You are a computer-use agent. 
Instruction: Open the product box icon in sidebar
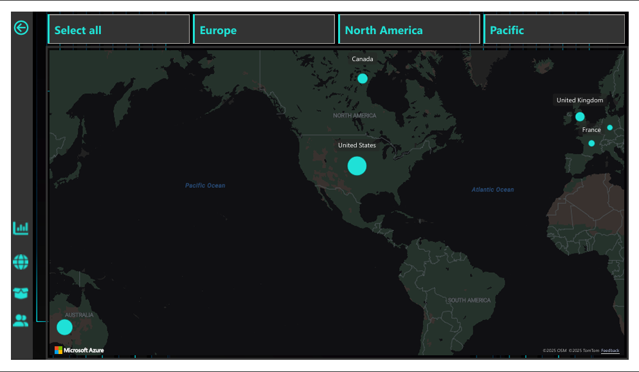21,293
